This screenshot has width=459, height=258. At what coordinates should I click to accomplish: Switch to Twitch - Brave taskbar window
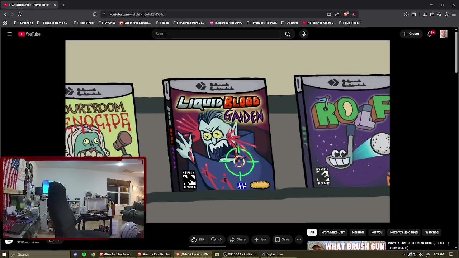point(115,254)
